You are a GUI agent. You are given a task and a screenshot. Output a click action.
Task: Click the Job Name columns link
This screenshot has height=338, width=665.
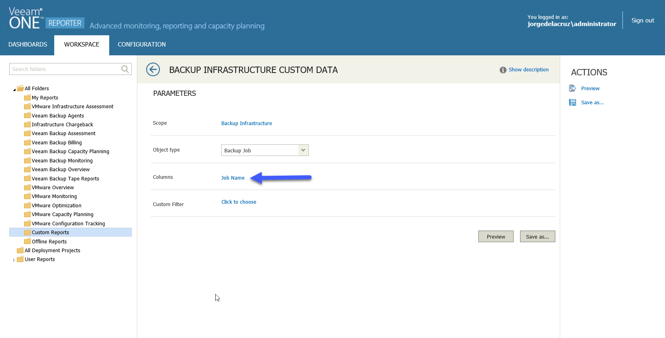point(233,178)
